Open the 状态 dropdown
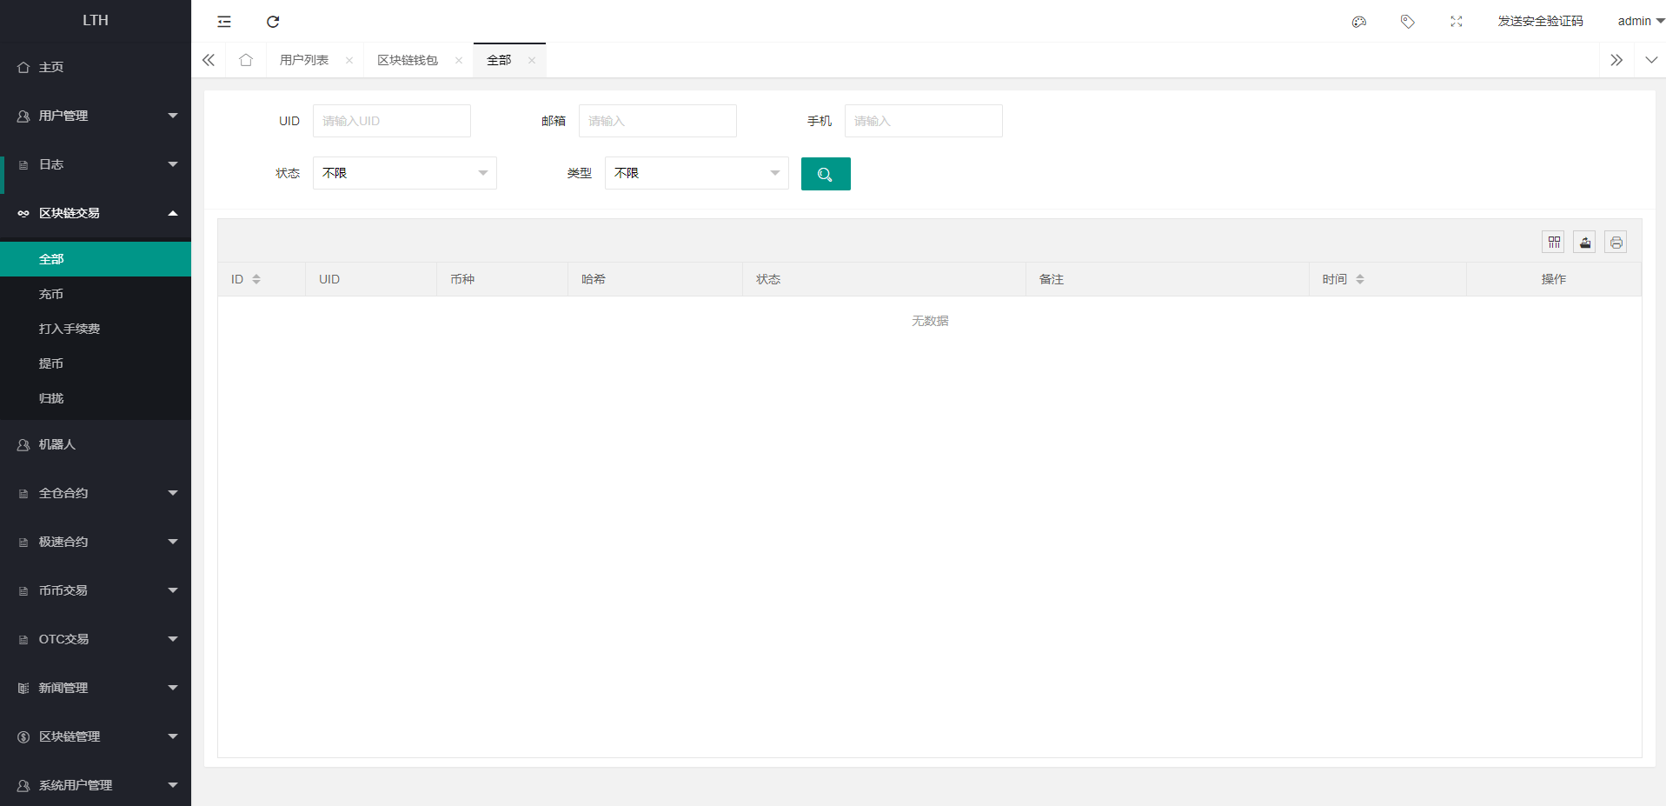This screenshot has height=806, width=1666. click(x=404, y=173)
